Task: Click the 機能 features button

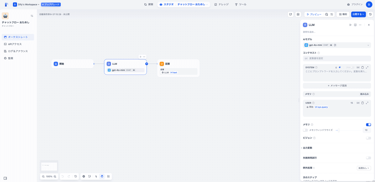Action: coord(343,14)
